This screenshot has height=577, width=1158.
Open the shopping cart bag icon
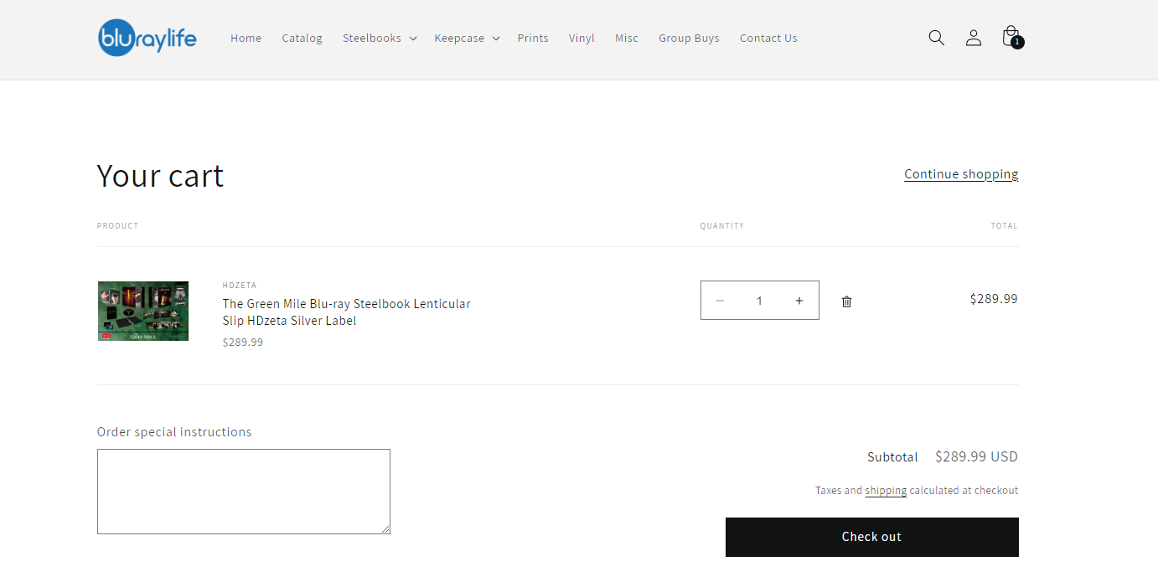(1011, 38)
